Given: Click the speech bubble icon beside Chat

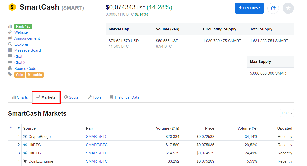Looking at the screenshot, I should coord(10,56).
